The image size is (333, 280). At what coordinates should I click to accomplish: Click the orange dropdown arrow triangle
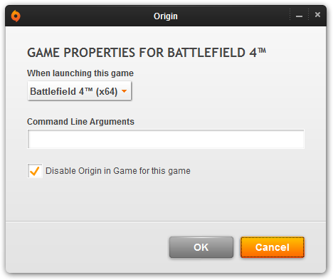[x=124, y=91]
